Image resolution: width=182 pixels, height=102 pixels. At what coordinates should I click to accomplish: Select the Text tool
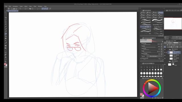pyautogui.click(x=6, y=57)
